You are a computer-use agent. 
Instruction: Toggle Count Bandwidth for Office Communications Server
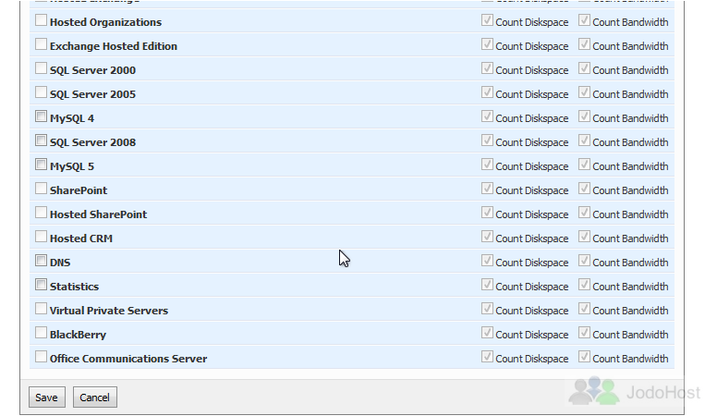pyautogui.click(x=584, y=357)
